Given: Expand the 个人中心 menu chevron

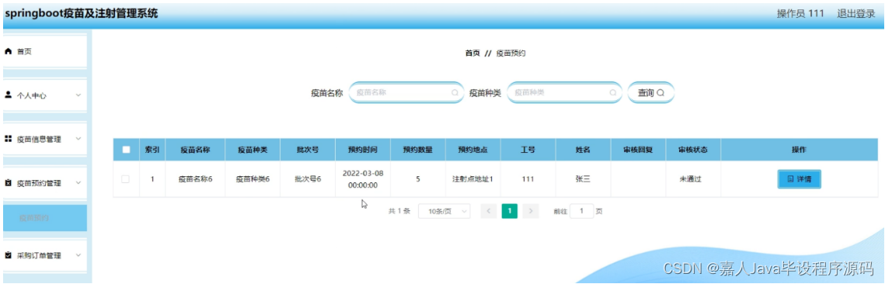Looking at the screenshot, I should 78,95.
